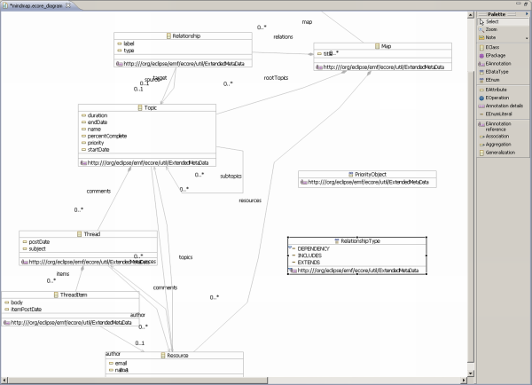
Task: Select the duration attribute in Topic
Action: tap(94, 115)
